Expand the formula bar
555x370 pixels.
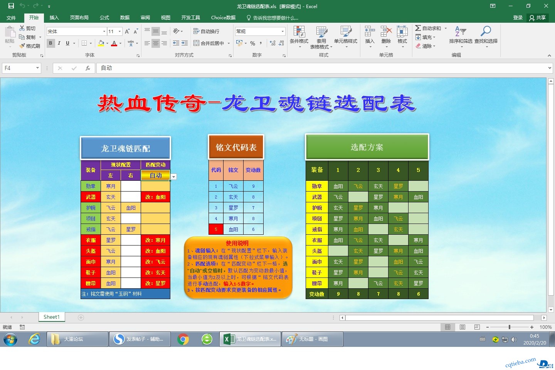pyautogui.click(x=550, y=68)
